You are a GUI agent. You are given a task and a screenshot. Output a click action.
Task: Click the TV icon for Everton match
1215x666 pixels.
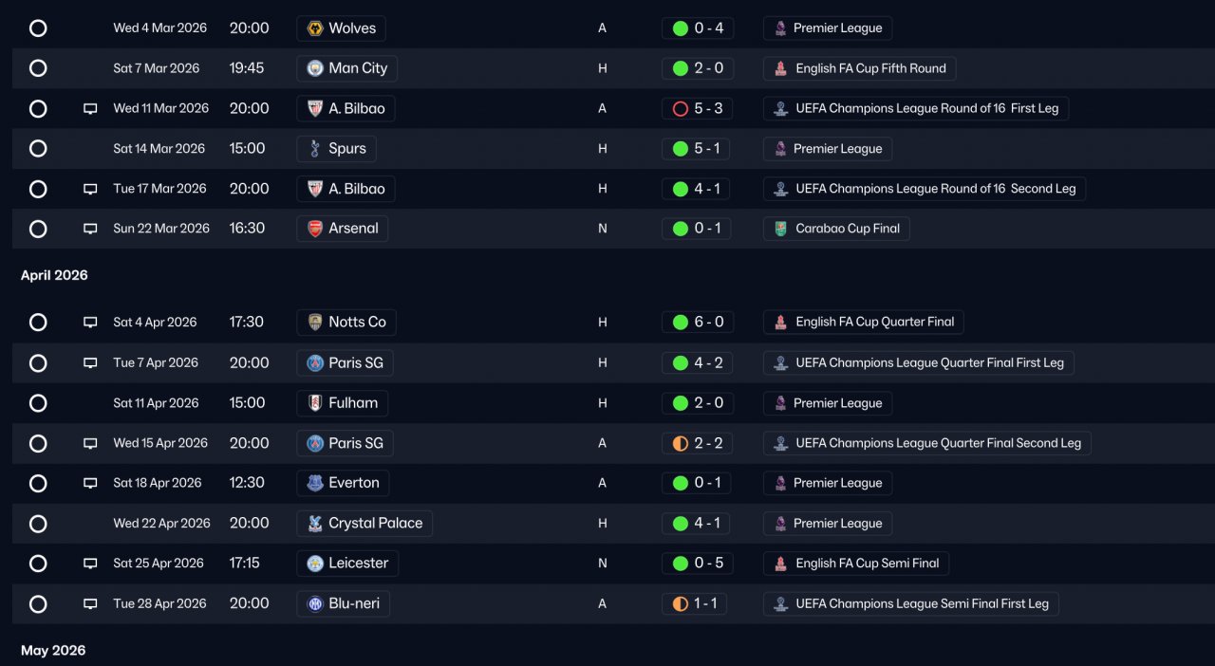(90, 483)
